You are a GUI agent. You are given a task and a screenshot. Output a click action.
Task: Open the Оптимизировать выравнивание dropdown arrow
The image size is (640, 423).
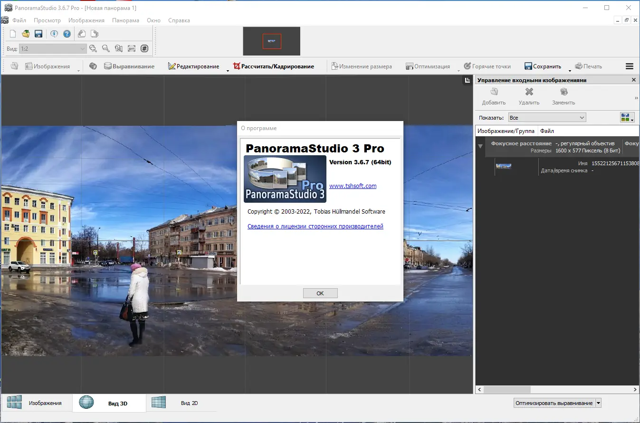[598, 403]
